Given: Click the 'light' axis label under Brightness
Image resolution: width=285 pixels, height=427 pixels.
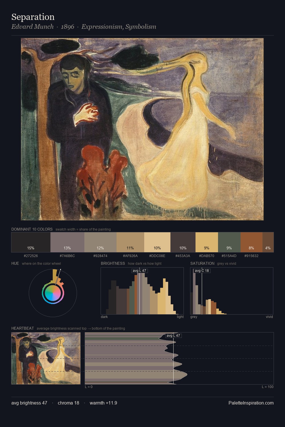Looking at the screenshot, I should click(x=180, y=317).
